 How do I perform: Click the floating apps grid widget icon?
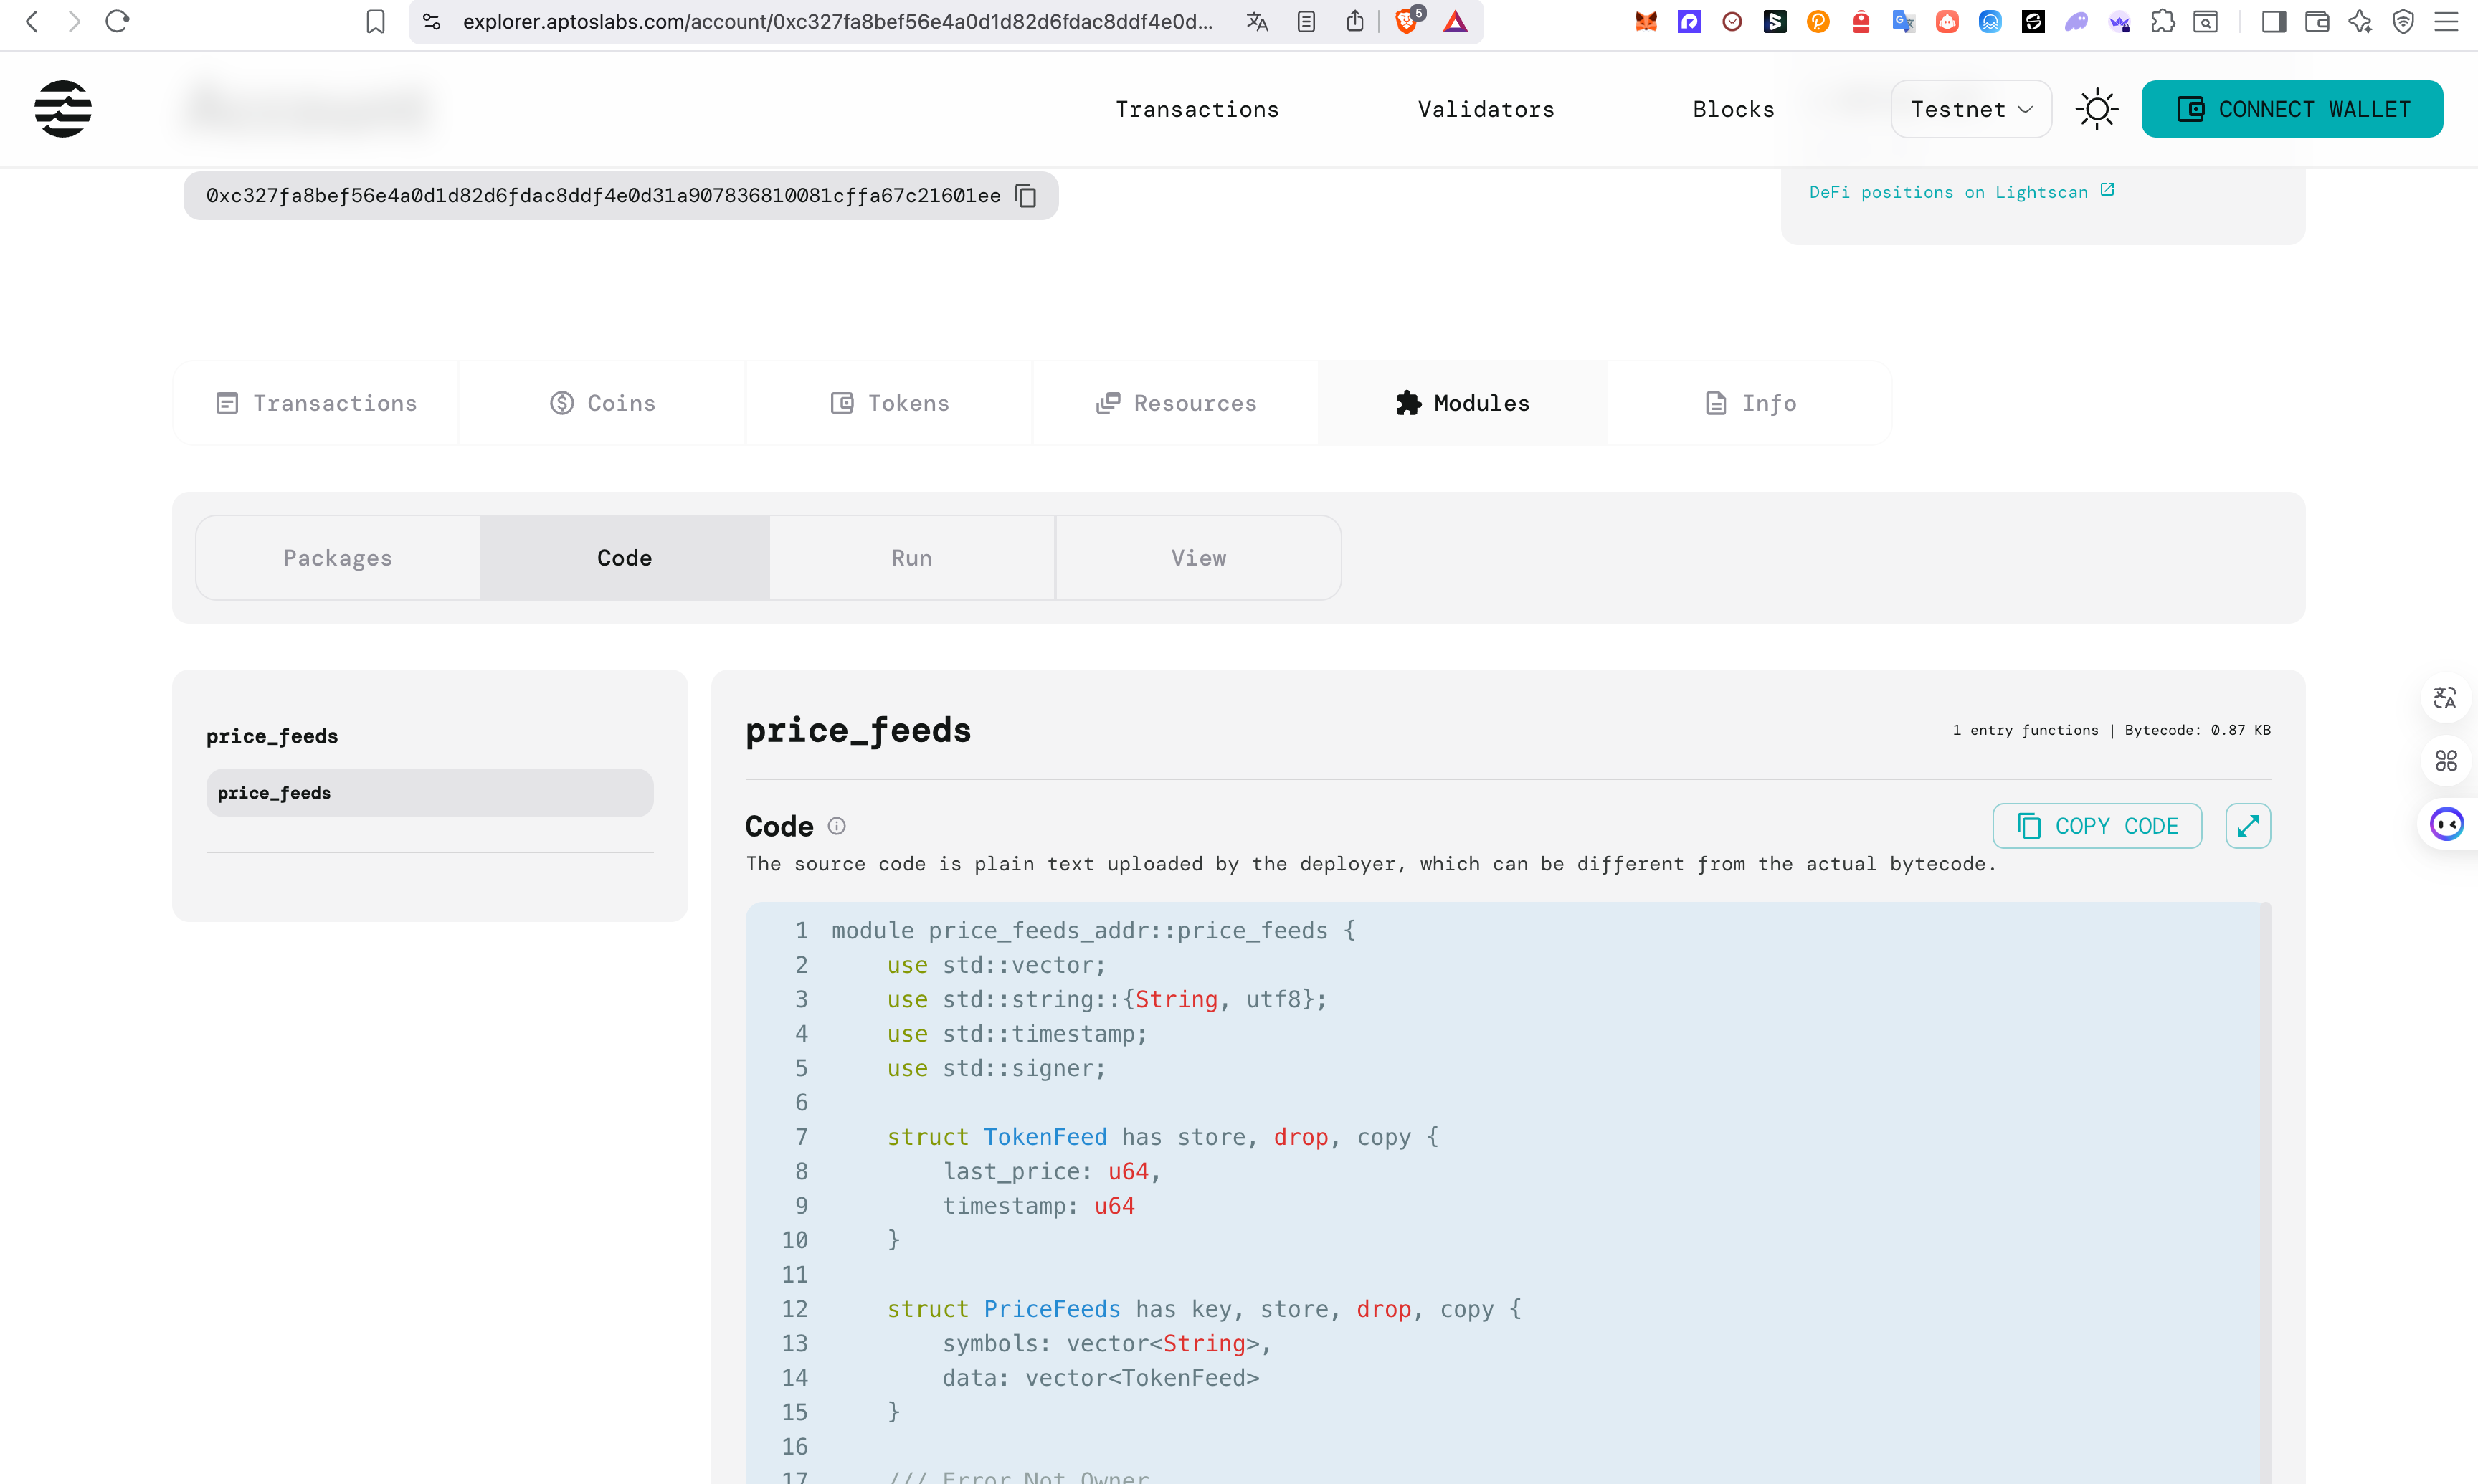[x=2445, y=761]
